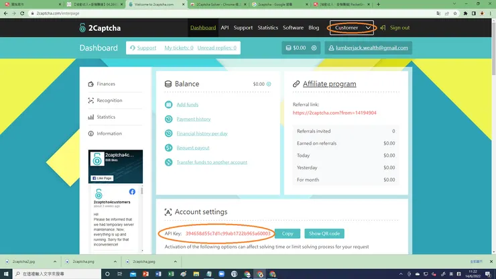Open the API menu item
The height and width of the screenshot is (279, 496).
coord(225,27)
